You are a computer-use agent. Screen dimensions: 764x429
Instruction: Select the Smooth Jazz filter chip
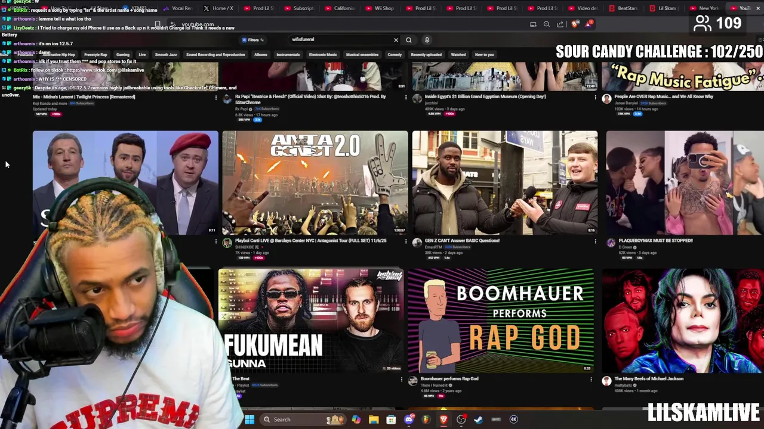(166, 55)
